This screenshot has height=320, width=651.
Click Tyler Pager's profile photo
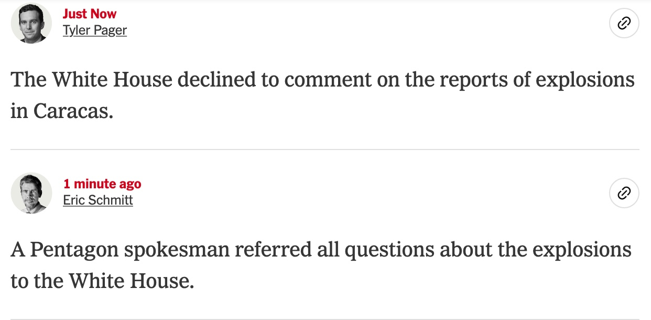pos(31,24)
